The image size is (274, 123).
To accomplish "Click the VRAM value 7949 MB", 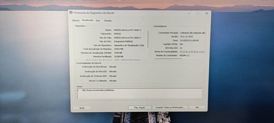I will (118, 53).
